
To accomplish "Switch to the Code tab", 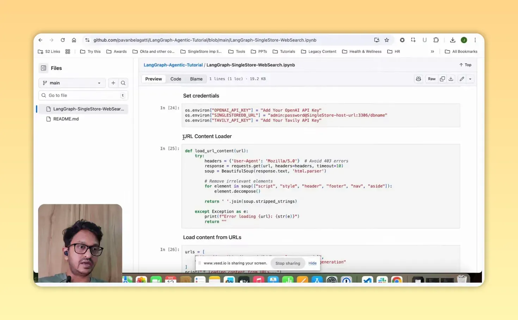I will [176, 79].
